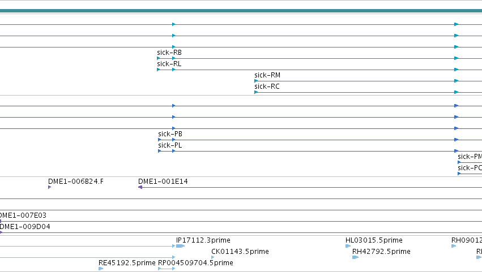Screen dimensions: 482x272
Task: Click the DME1-007E03 feature label
Action: click(23, 215)
